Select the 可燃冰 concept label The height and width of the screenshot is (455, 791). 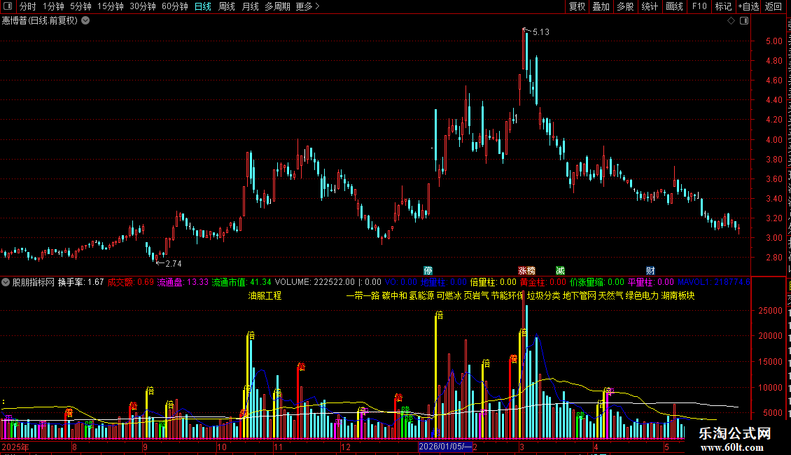click(449, 295)
